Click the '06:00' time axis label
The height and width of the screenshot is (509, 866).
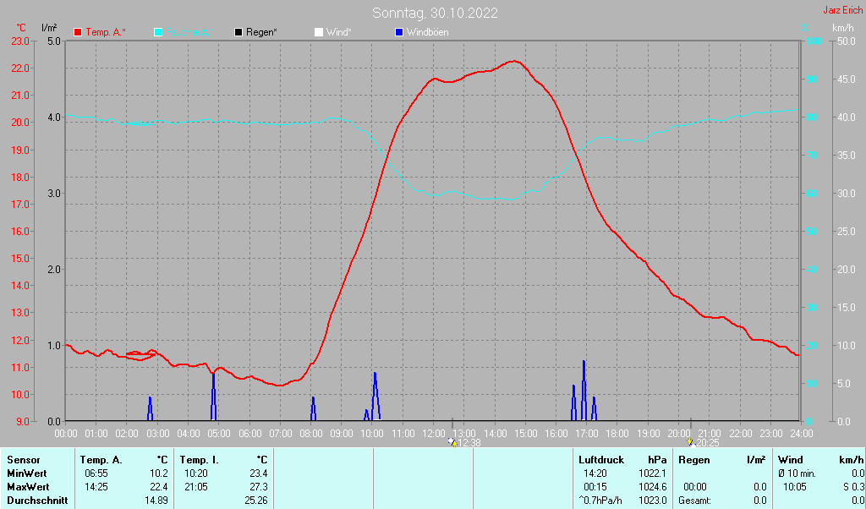pyautogui.click(x=249, y=434)
